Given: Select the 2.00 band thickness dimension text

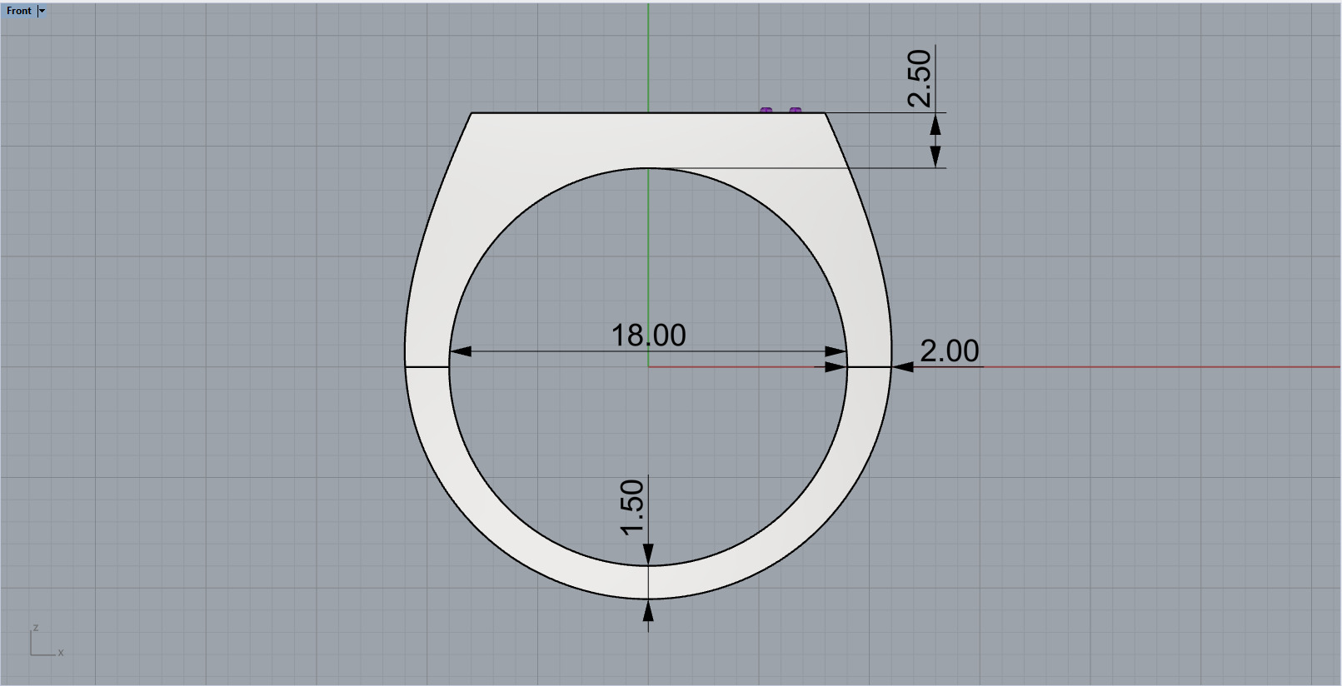Looking at the screenshot, I should 950,350.
